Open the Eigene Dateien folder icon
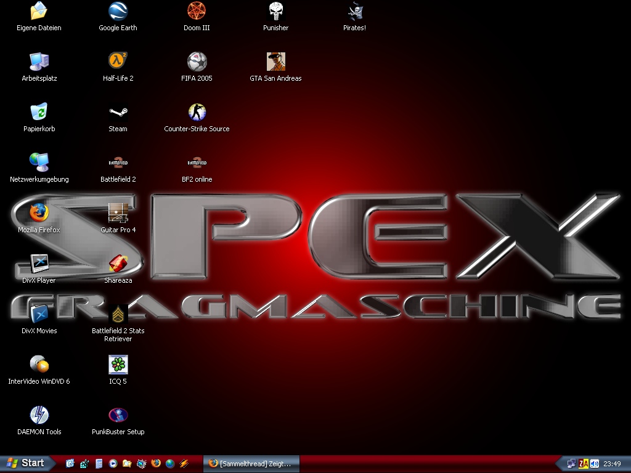The image size is (631, 473). (x=39, y=11)
